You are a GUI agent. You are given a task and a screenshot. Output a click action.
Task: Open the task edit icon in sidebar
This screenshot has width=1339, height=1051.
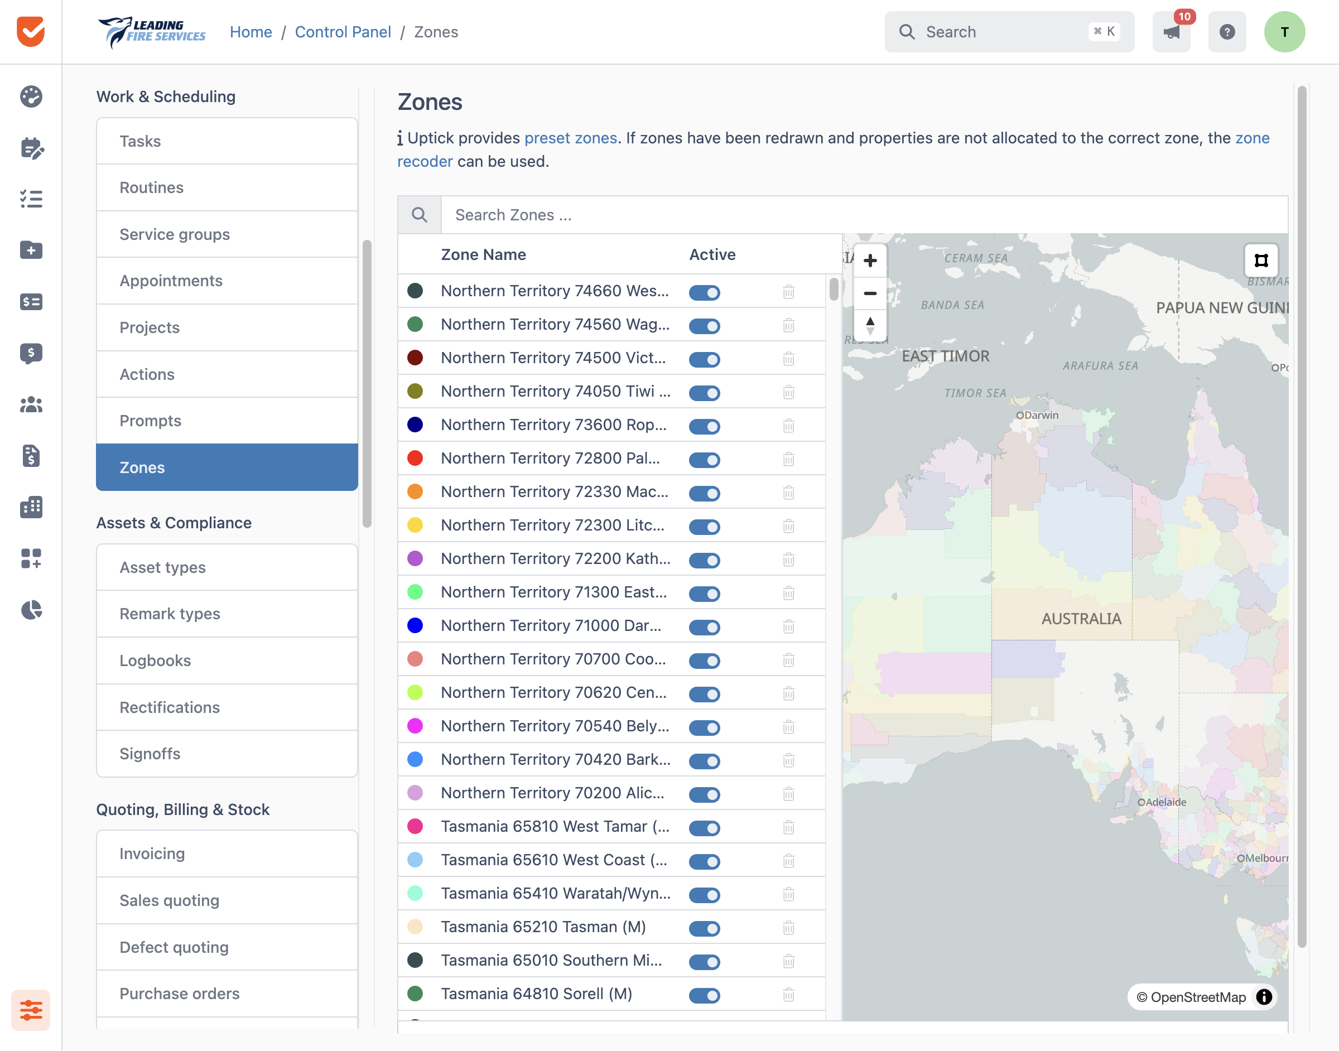point(31,148)
